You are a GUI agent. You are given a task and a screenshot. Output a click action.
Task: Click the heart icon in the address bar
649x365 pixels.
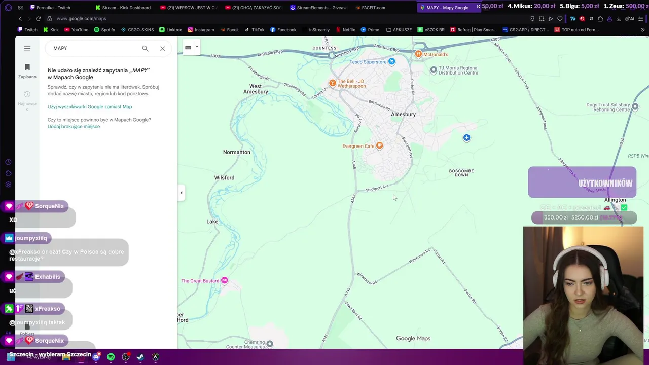(560, 19)
